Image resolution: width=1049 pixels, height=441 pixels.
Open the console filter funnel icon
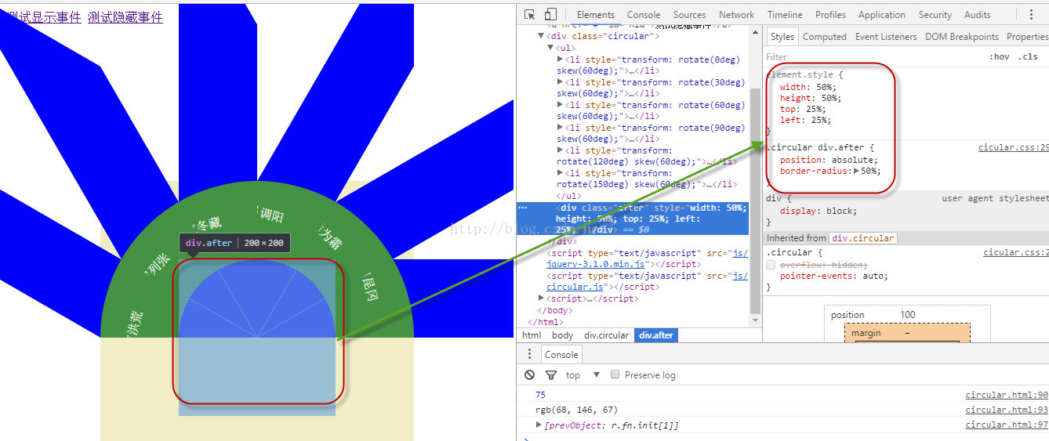pos(551,375)
